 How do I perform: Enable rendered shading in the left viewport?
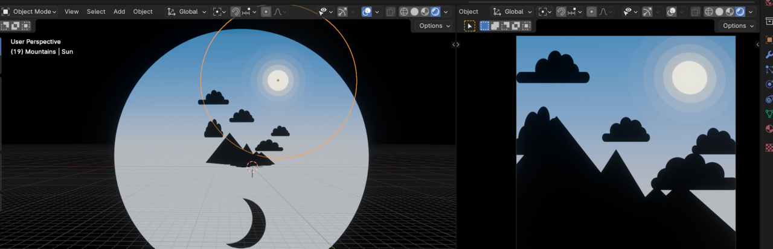(435, 11)
